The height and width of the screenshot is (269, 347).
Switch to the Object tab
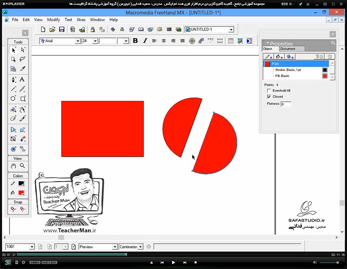pos(268,49)
